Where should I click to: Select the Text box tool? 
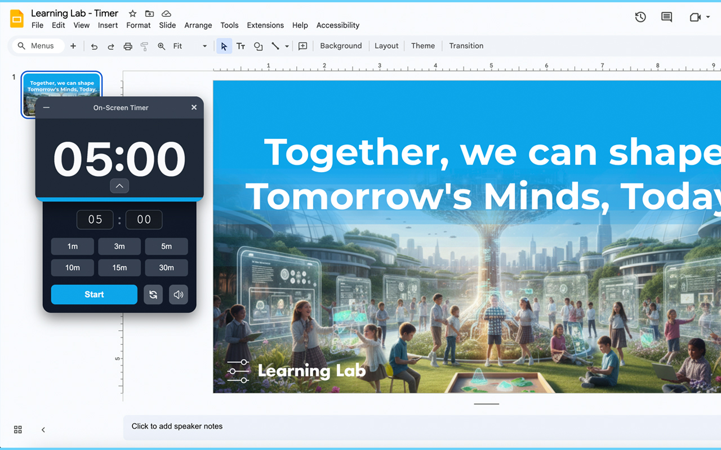click(241, 46)
